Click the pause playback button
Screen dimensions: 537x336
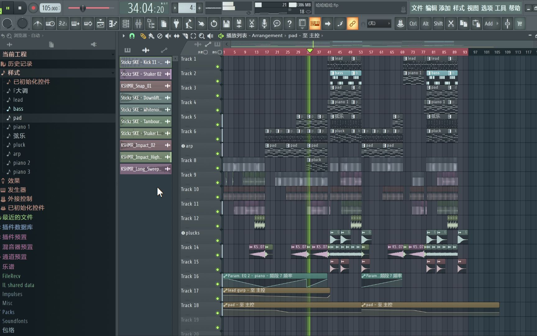[7, 8]
